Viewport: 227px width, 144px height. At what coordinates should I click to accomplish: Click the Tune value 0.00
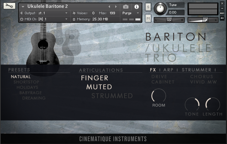pos(173,12)
